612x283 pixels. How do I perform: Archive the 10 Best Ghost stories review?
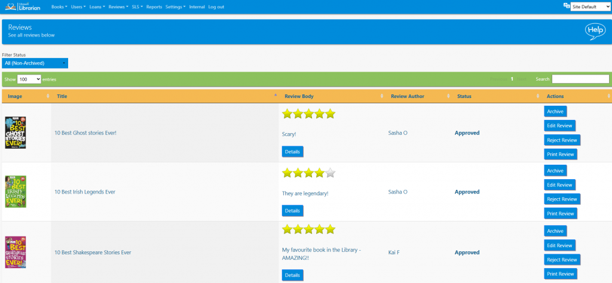point(555,112)
